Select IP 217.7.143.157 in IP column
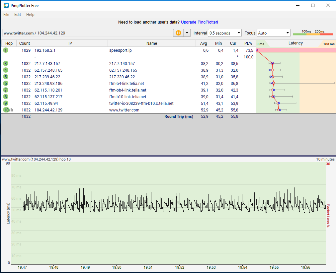 tap(47, 63)
